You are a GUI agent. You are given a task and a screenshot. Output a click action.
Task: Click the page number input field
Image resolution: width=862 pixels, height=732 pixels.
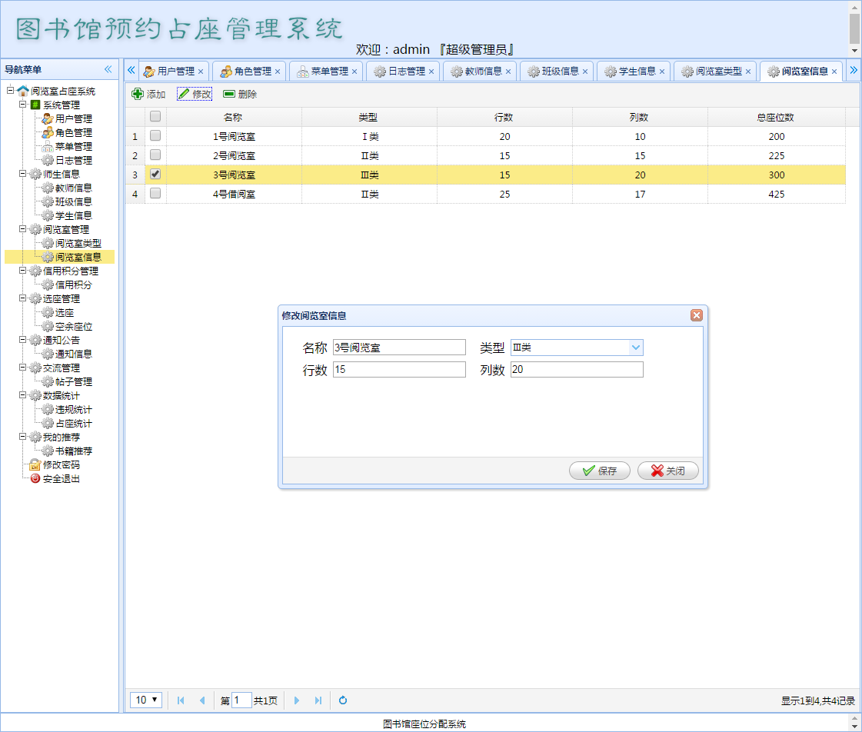[241, 700]
